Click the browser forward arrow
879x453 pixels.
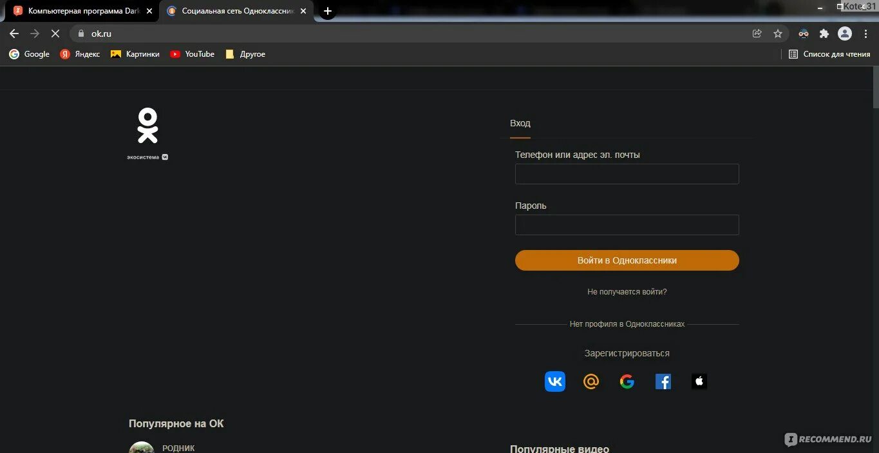pos(35,34)
